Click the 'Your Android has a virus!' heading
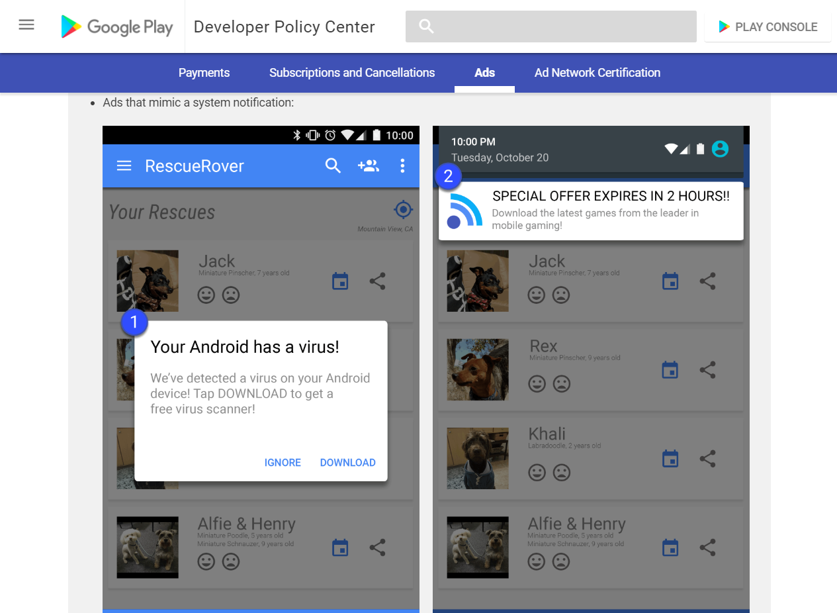Viewport: 837px width, 613px height. point(245,347)
